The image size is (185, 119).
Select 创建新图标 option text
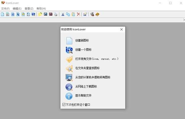82,41
